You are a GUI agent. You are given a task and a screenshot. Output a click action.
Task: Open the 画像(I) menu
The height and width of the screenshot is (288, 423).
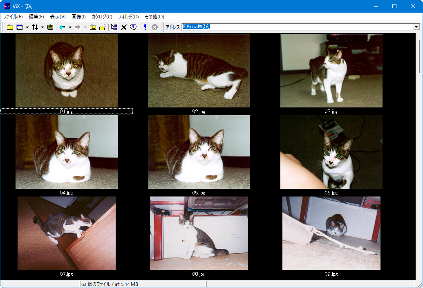pyautogui.click(x=78, y=17)
